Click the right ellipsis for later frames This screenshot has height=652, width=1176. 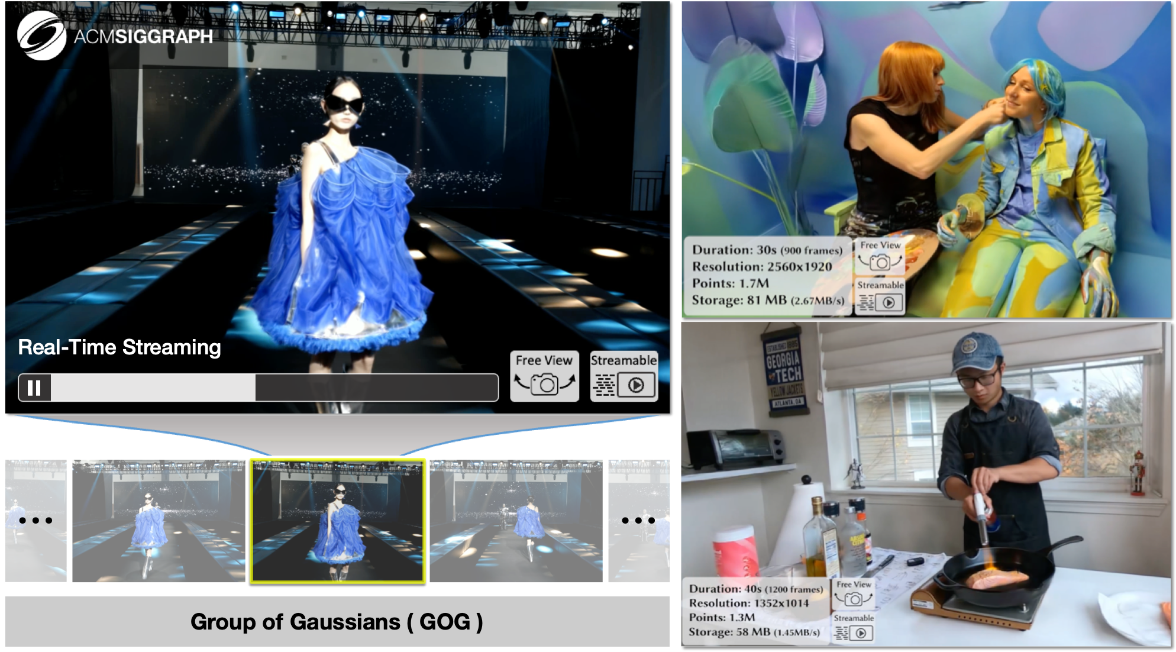638,521
